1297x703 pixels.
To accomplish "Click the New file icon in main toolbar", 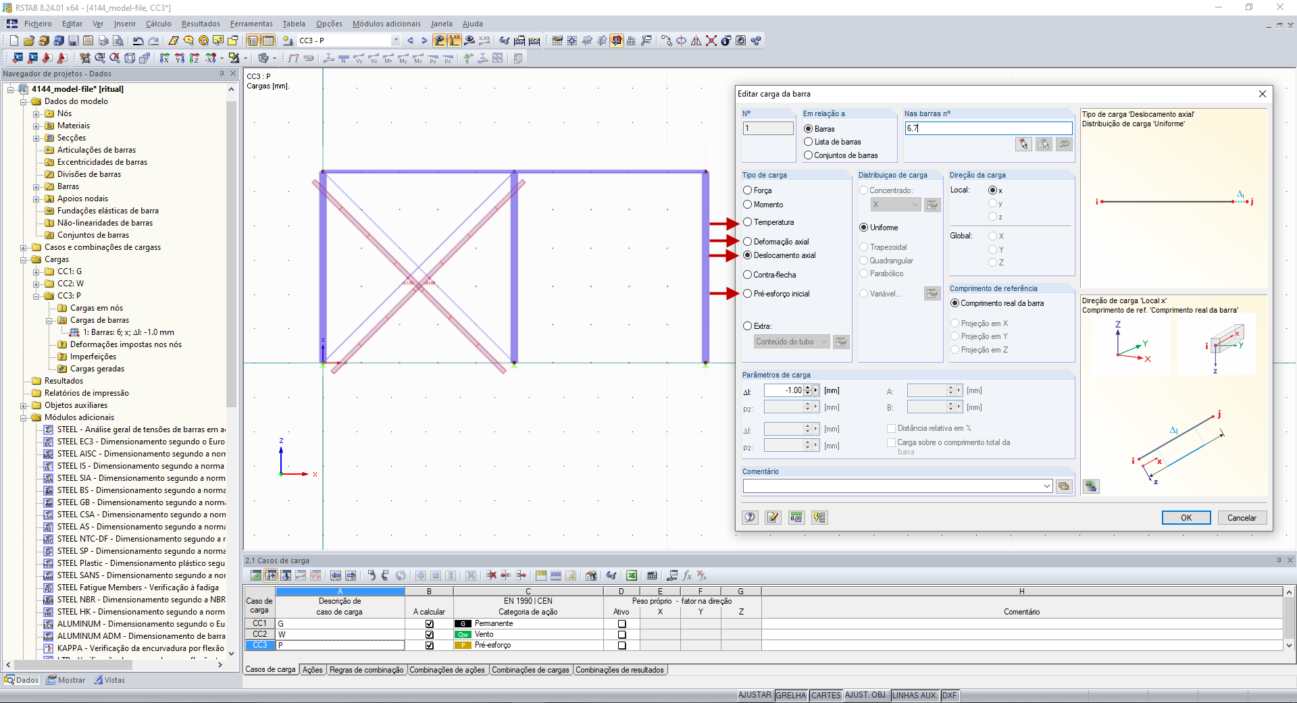I will pyautogui.click(x=14, y=41).
